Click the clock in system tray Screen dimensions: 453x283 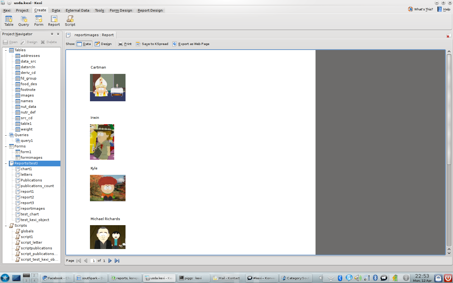pos(422,278)
